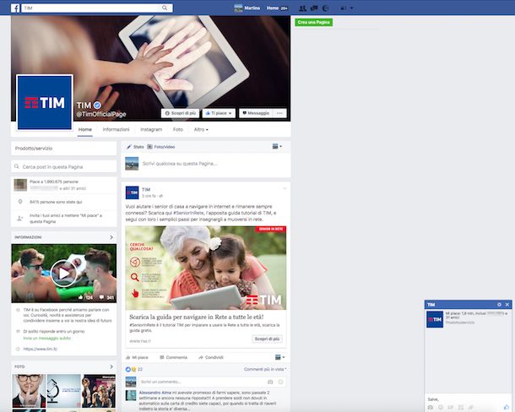Image resolution: width=515 pixels, height=412 pixels.
Task: Click the chat message field containing Salve
Action: point(468,399)
